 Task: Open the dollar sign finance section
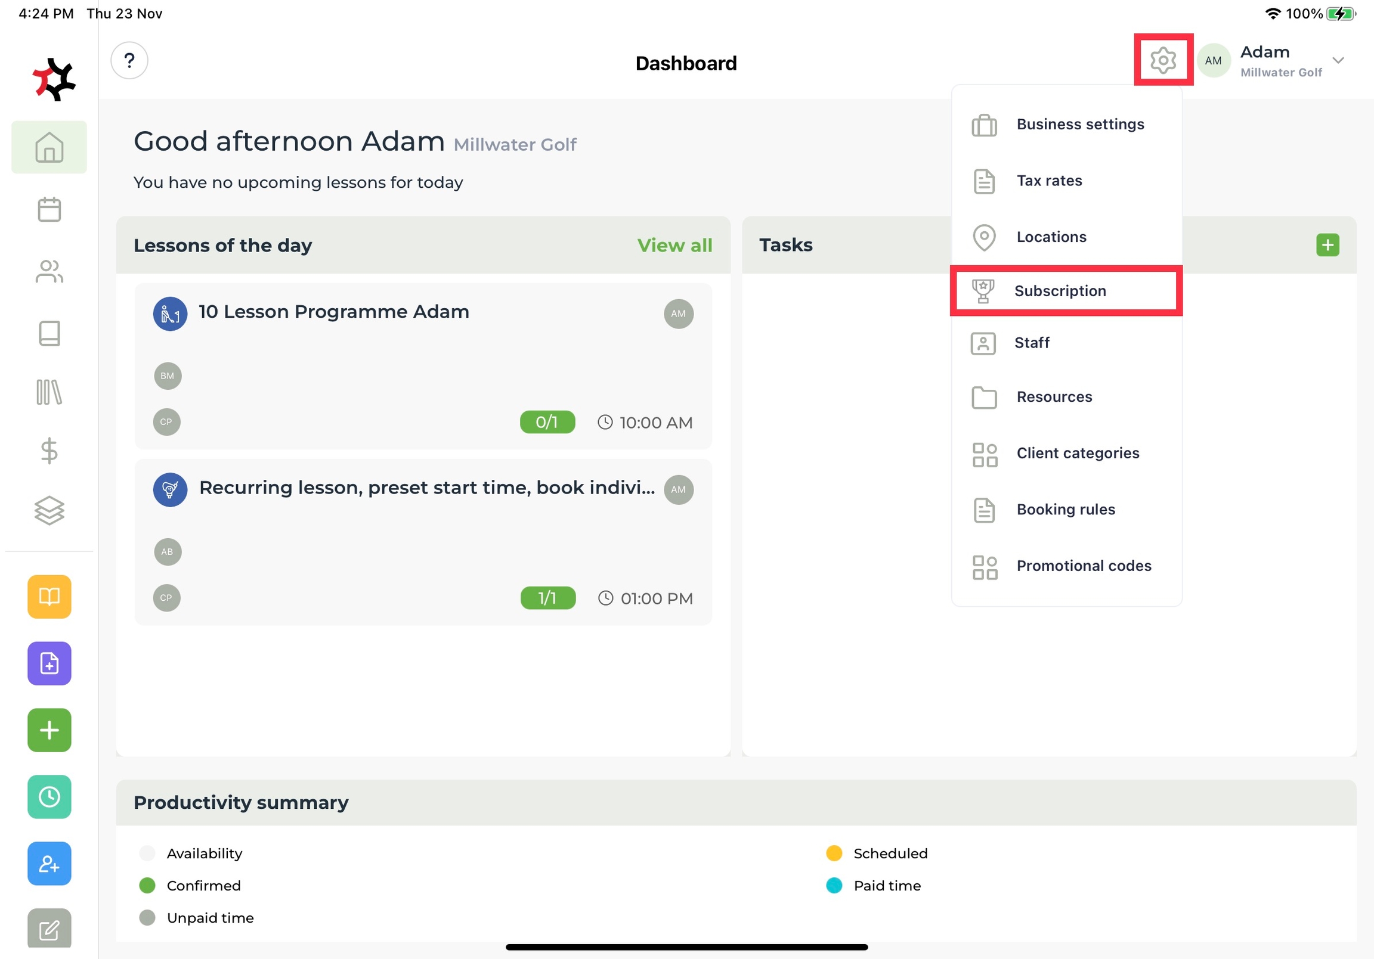[x=49, y=451]
